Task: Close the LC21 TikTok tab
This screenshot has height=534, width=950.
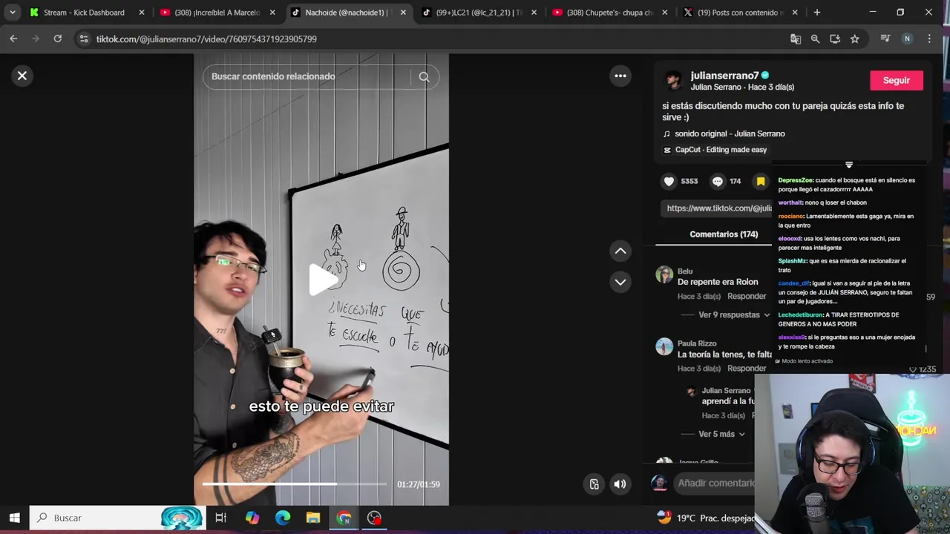Action: pos(534,13)
